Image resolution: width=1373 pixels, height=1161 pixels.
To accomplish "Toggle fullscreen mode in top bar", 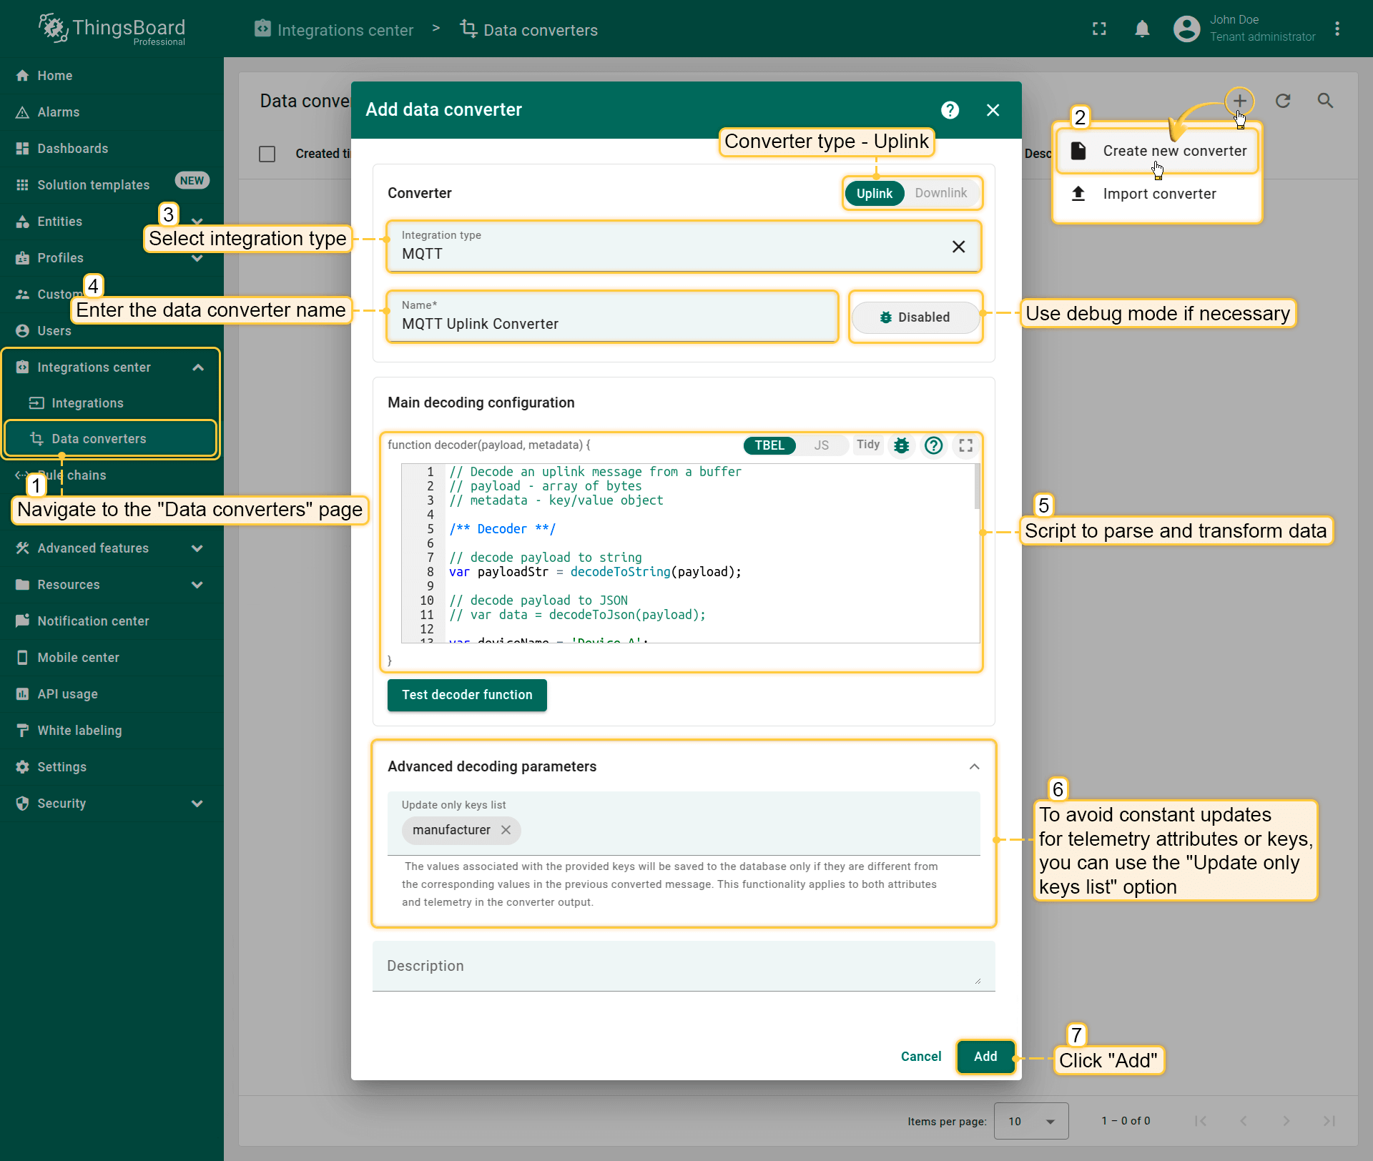I will (x=1099, y=29).
